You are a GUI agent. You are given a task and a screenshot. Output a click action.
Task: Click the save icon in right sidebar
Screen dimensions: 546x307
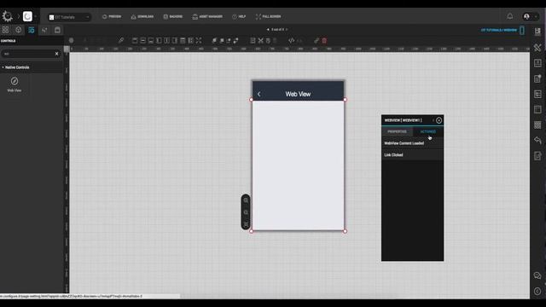(x=537, y=32)
